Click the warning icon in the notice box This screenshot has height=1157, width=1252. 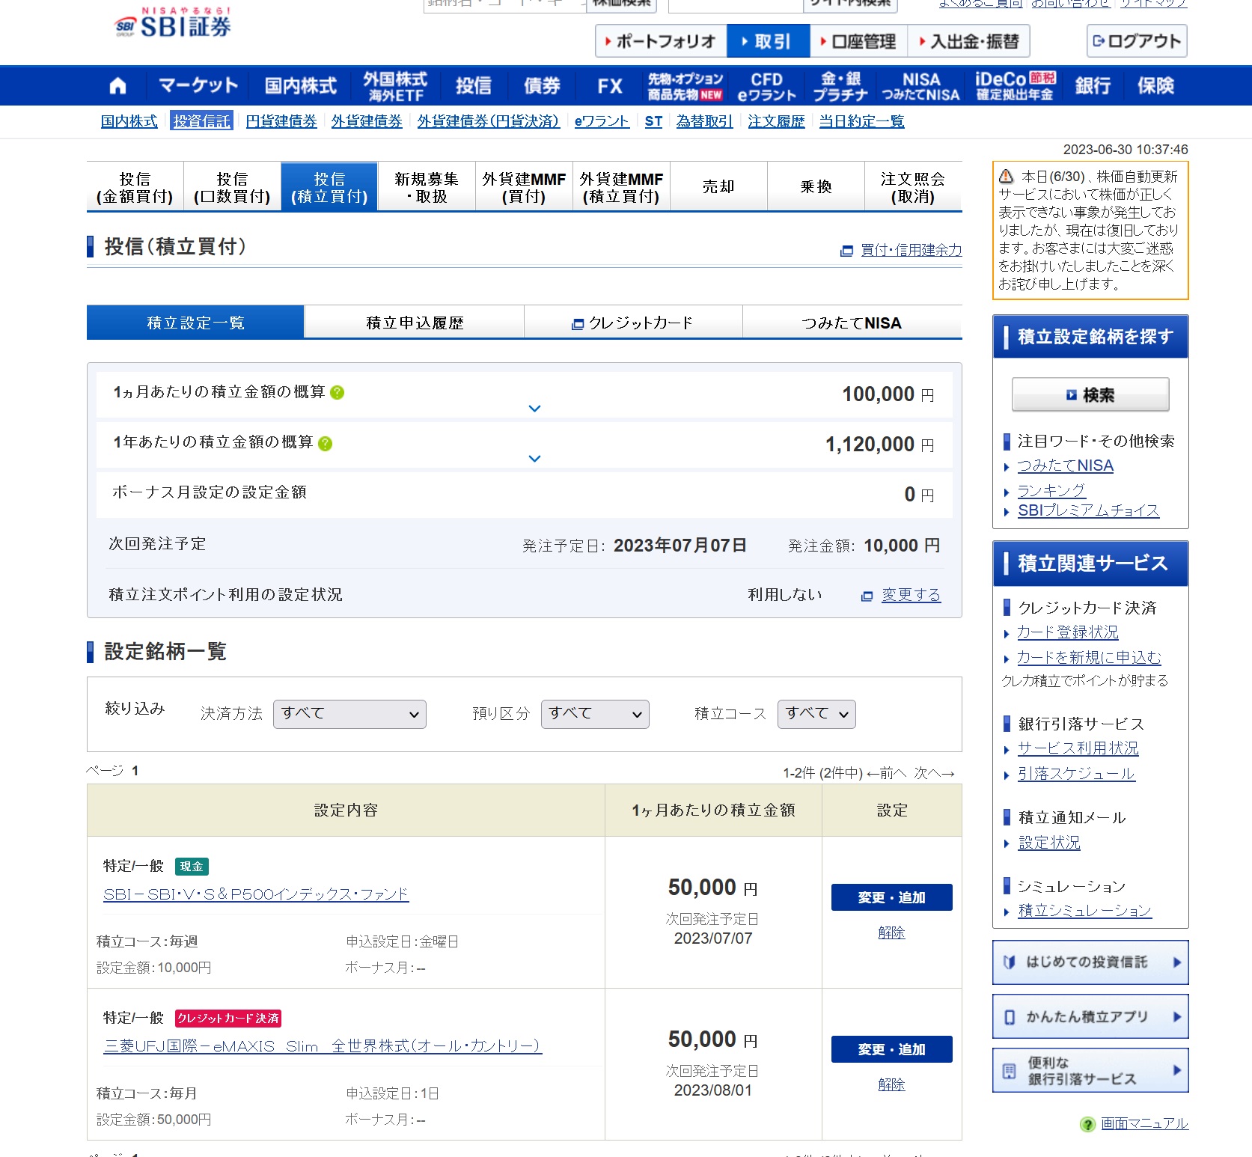click(x=1006, y=177)
